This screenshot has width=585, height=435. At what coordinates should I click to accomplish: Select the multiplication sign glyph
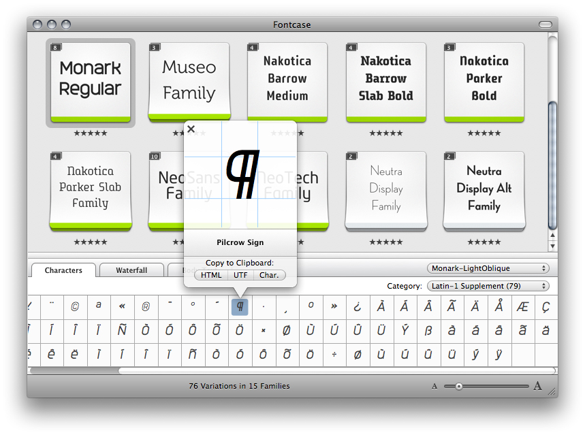(x=264, y=330)
